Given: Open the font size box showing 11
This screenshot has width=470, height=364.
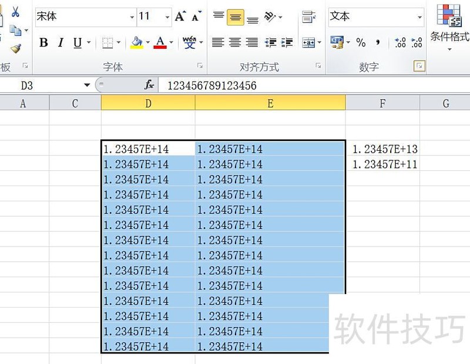Looking at the screenshot, I should tap(155, 16).
